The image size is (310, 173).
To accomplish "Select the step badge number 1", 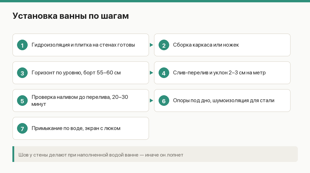I will coord(22,45).
